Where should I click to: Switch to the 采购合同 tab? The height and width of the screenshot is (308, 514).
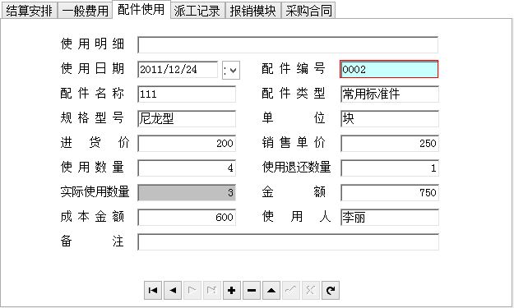[308, 11]
